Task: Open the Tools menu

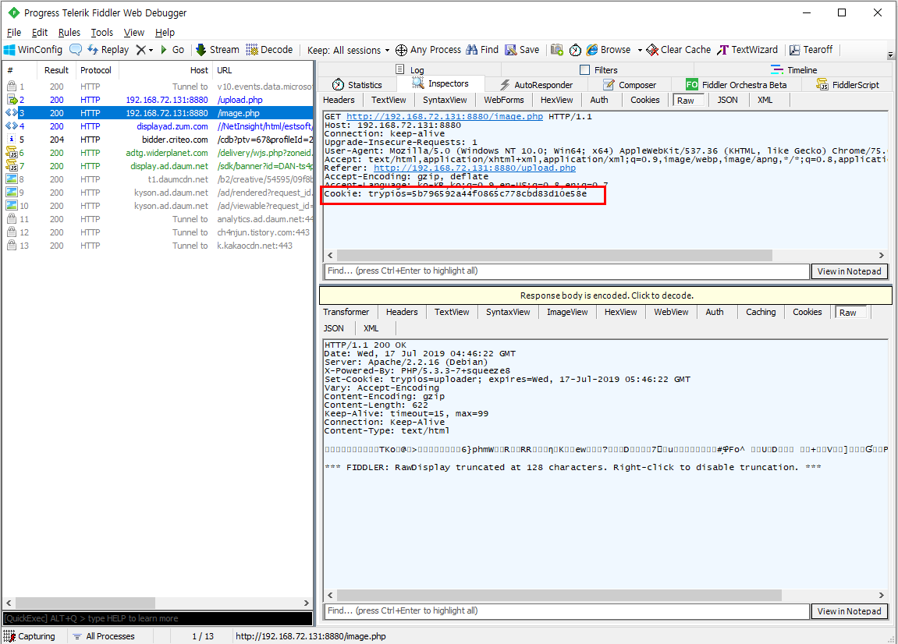Action: pyautogui.click(x=102, y=33)
